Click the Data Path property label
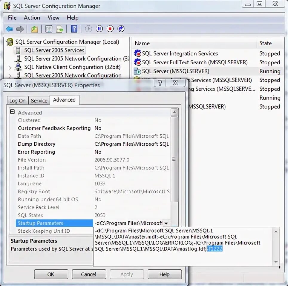This screenshot has height=286, width=288. click(29, 136)
